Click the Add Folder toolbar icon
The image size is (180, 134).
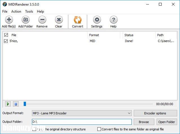[25, 20]
